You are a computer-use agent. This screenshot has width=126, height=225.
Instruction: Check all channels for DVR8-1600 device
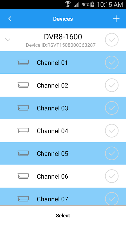[112, 40]
